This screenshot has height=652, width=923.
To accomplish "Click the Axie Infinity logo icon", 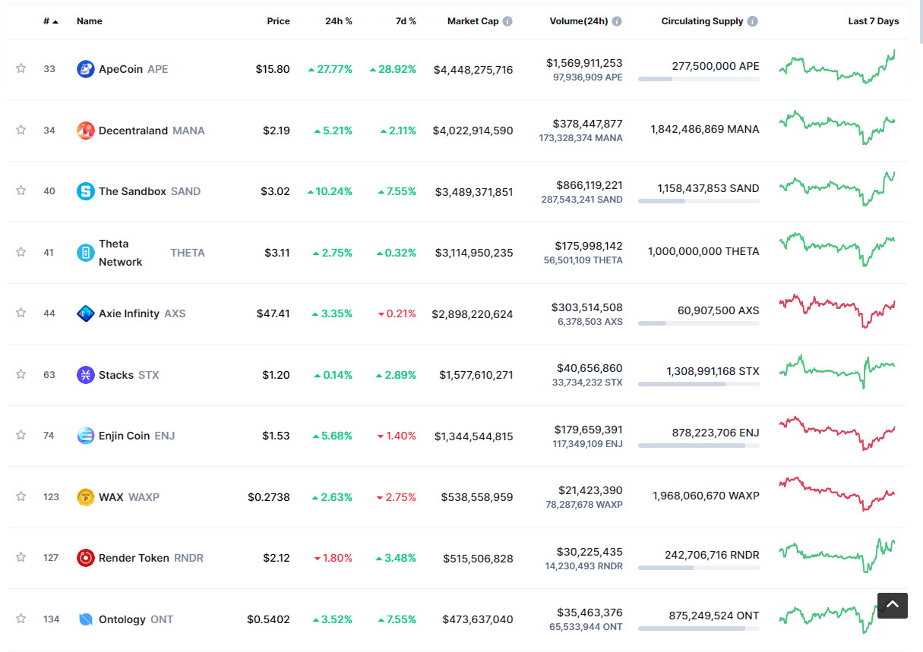I will tap(86, 313).
